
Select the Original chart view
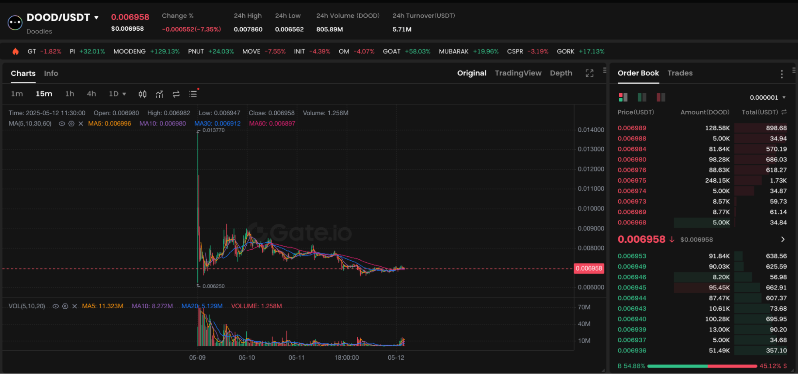pos(472,73)
